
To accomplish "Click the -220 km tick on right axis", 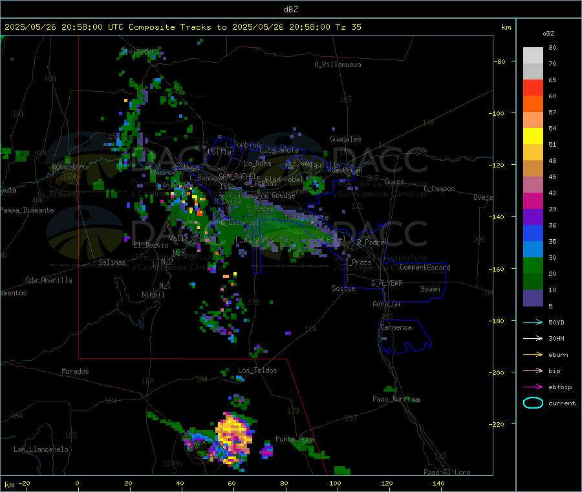I will point(498,425).
